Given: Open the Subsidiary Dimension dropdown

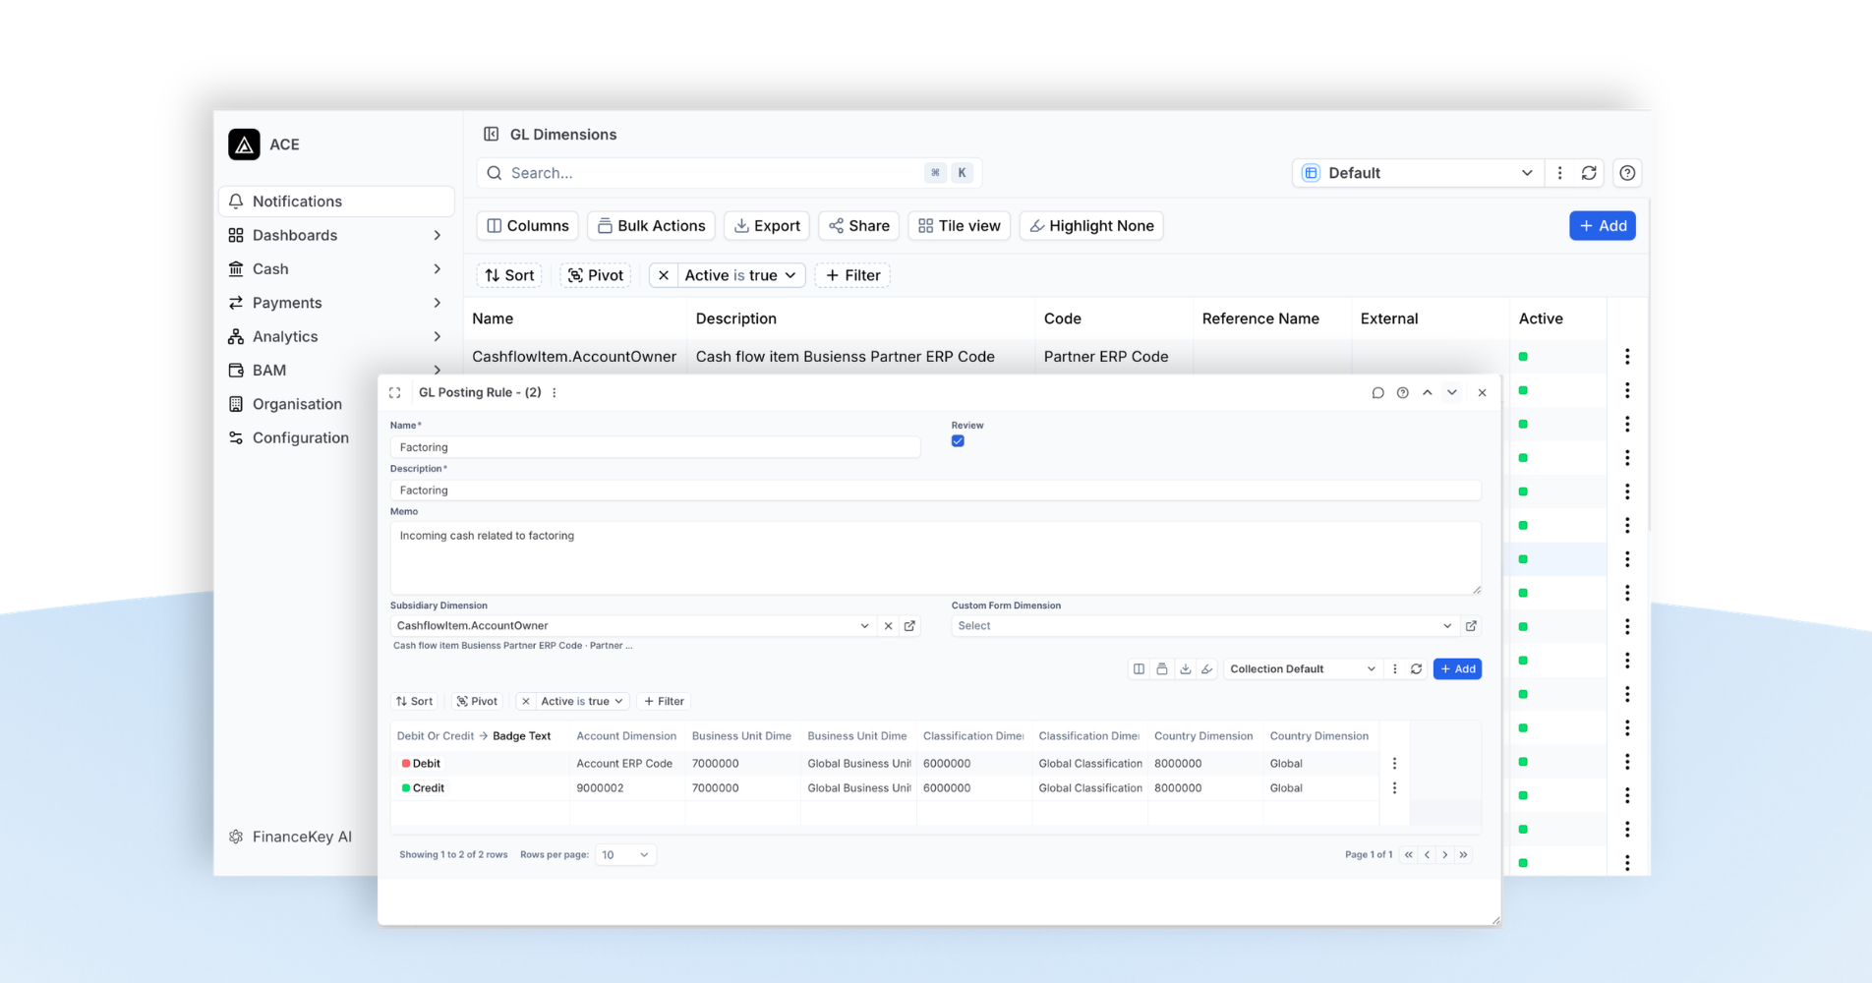Looking at the screenshot, I should [632, 626].
